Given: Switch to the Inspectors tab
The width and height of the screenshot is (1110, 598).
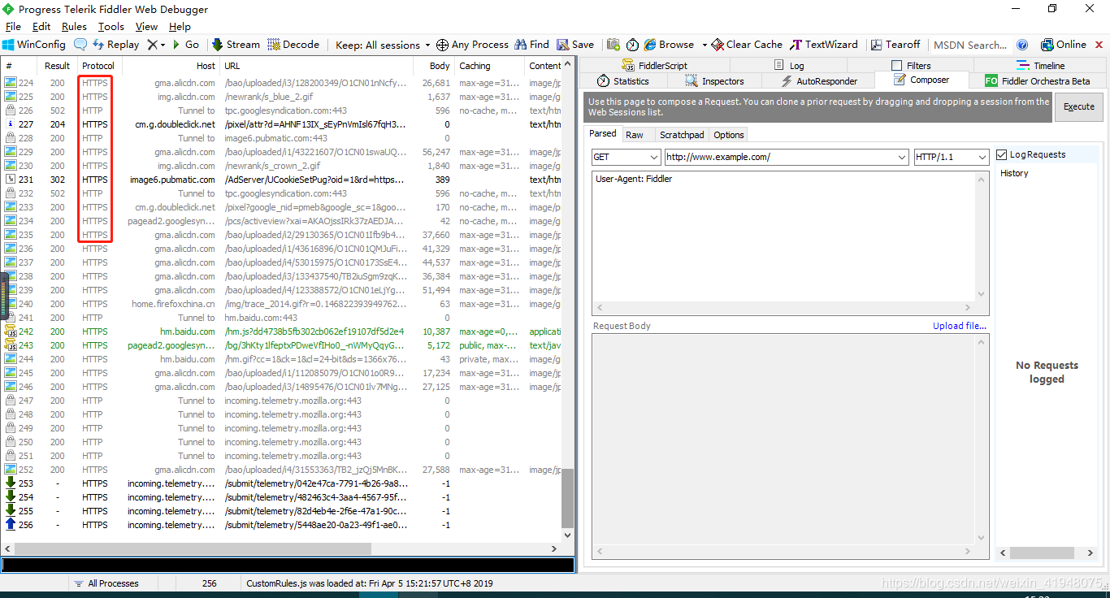Looking at the screenshot, I should (715, 81).
